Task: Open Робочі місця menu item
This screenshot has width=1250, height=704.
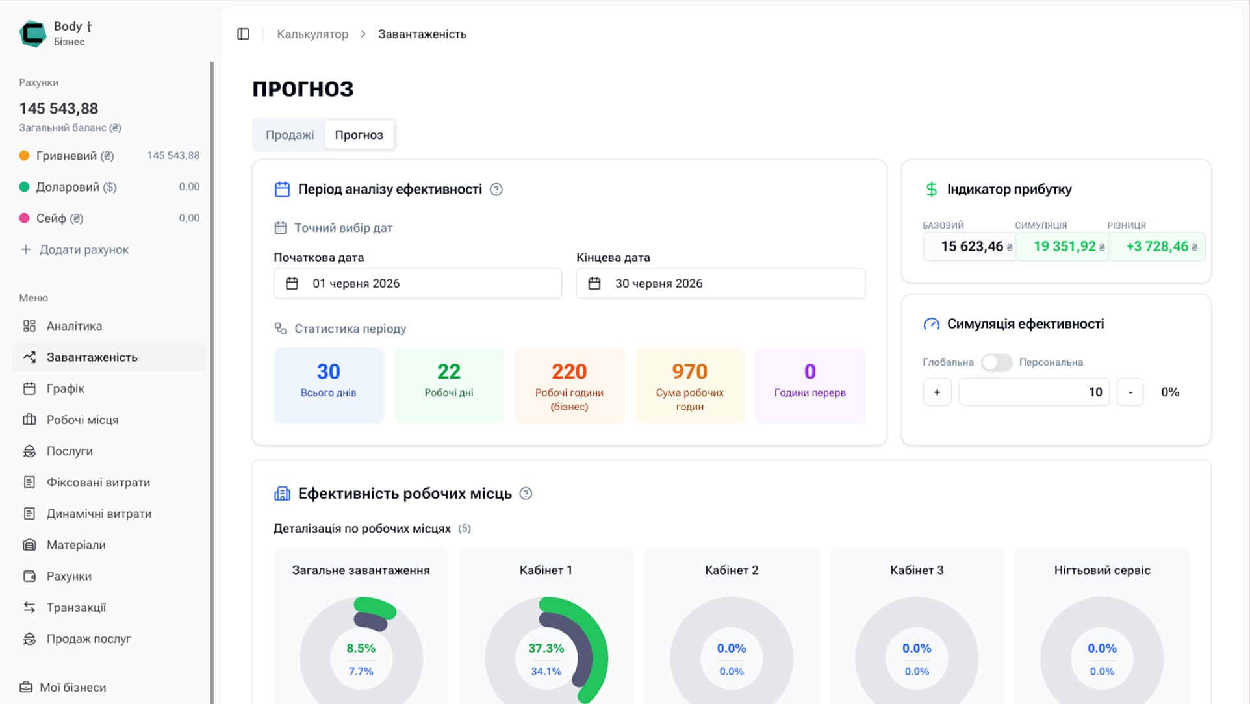Action: coord(109,420)
